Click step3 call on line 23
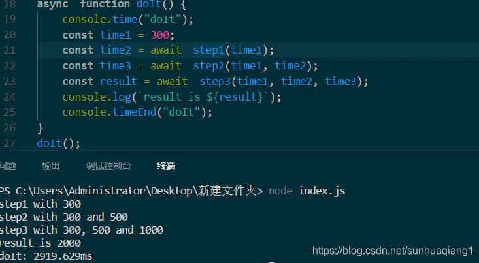479x263 pixels. click(x=281, y=81)
